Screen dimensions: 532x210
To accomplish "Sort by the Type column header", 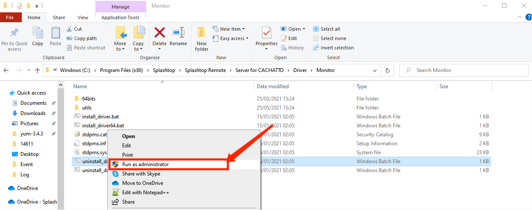I will coord(362,86).
